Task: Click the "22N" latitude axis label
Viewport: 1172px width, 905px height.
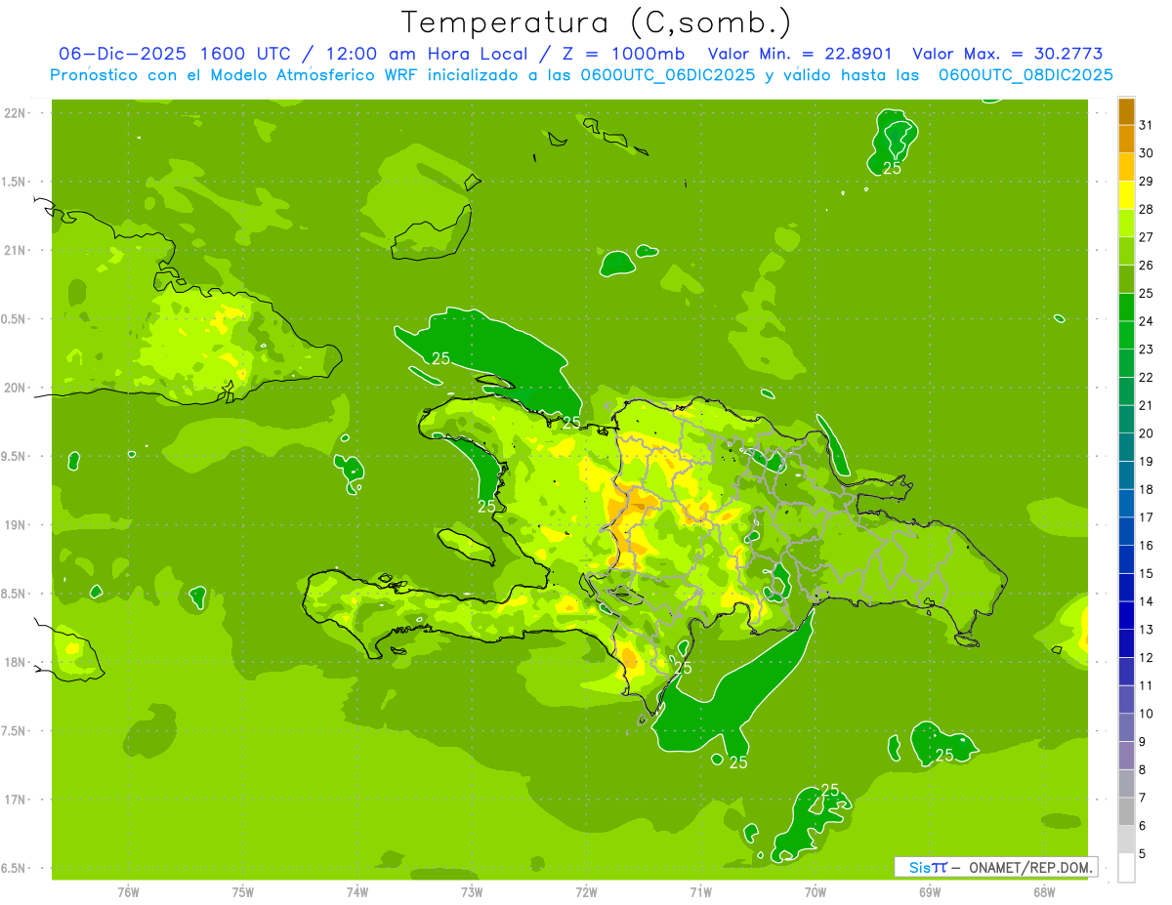Action: 15,113
